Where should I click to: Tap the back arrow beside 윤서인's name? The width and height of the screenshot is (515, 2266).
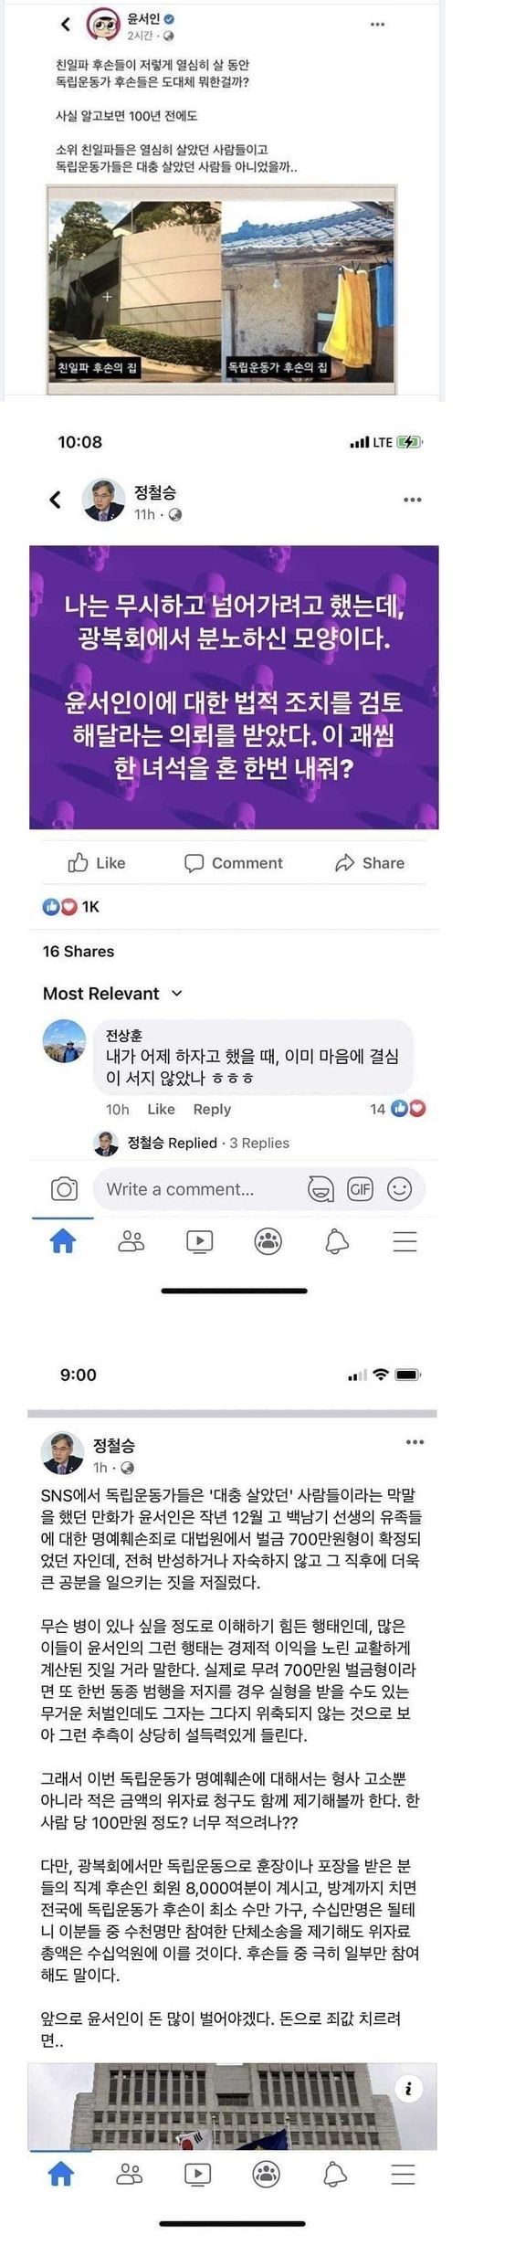click(x=65, y=25)
